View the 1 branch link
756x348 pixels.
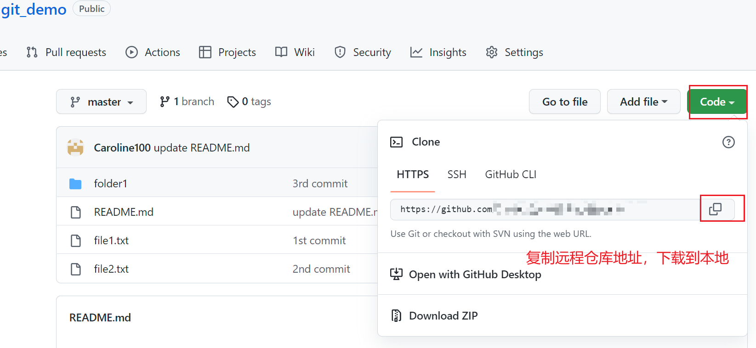(x=187, y=101)
